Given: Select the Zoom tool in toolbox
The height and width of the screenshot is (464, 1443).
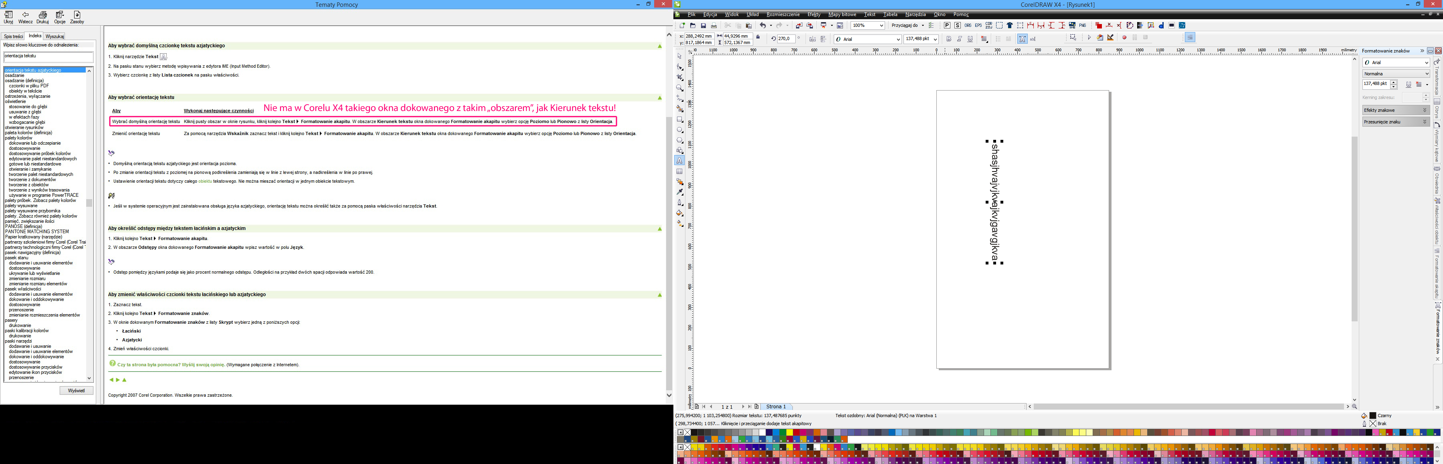Looking at the screenshot, I should click(679, 88).
